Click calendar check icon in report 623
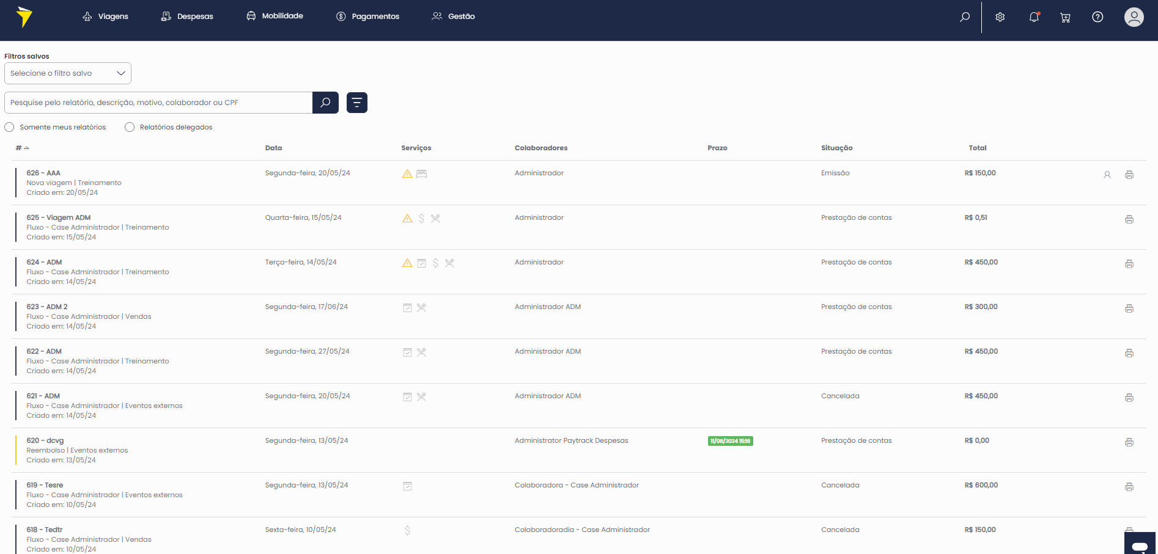 pos(407,308)
